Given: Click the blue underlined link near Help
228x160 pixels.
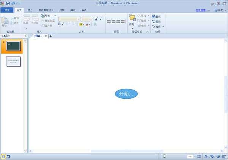Looking at the screenshot, I should point(201,10).
